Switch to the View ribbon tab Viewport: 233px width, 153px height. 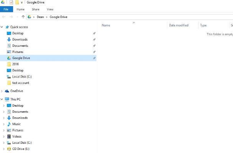(50, 9)
